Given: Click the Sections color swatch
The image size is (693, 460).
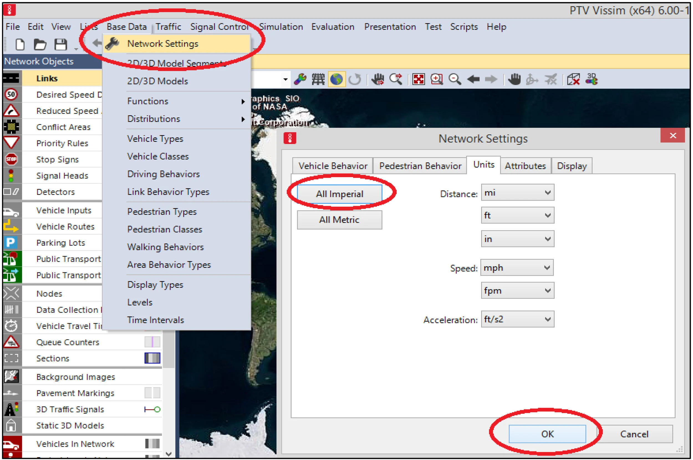Looking at the screenshot, I should (152, 358).
